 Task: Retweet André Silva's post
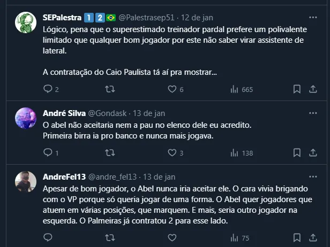coord(110,153)
